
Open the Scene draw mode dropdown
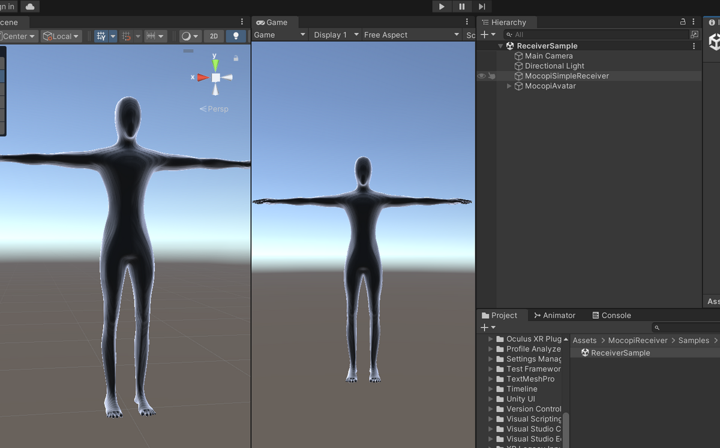[190, 36]
